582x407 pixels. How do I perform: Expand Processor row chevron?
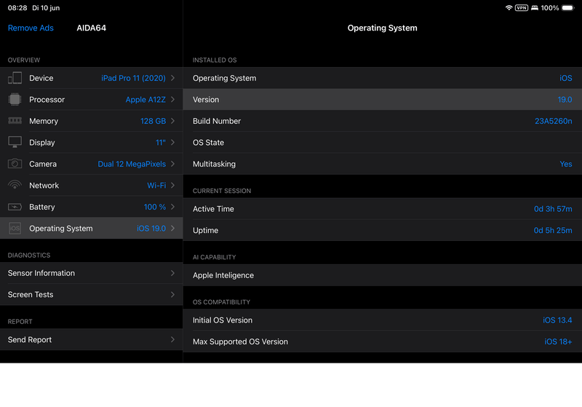point(172,100)
